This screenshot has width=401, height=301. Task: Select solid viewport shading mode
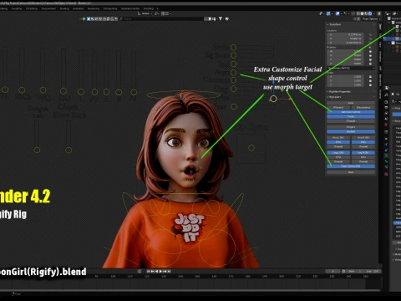click(x=362, y=13)
